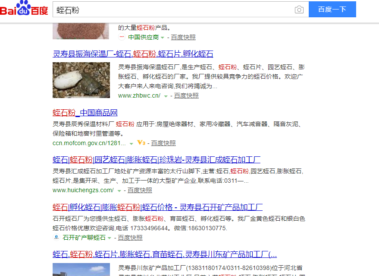Open 灵寿县汇成蛭石加工厂 result title
379x276 pixels.
click(157, 160)
